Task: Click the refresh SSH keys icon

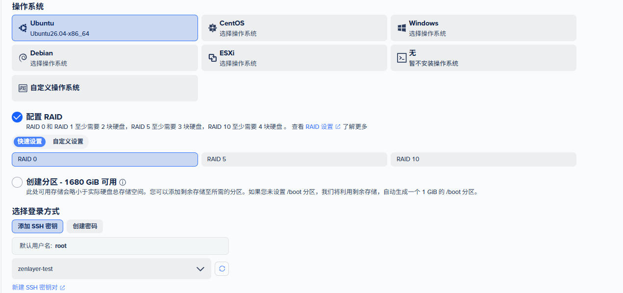Action: 222,269
